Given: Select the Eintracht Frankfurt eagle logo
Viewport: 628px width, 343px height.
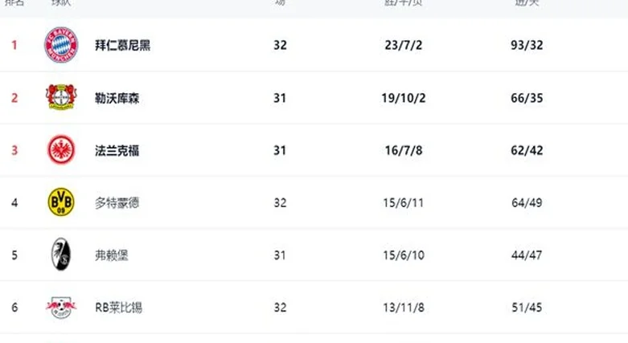Looking at the screenshot, I should [x=61, y=149].
